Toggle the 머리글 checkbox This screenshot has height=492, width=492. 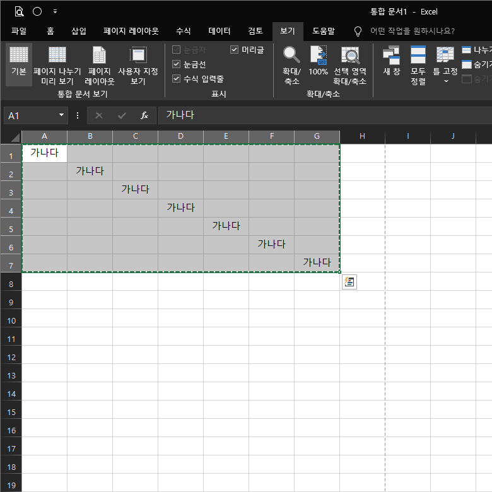tap(235, 50)
